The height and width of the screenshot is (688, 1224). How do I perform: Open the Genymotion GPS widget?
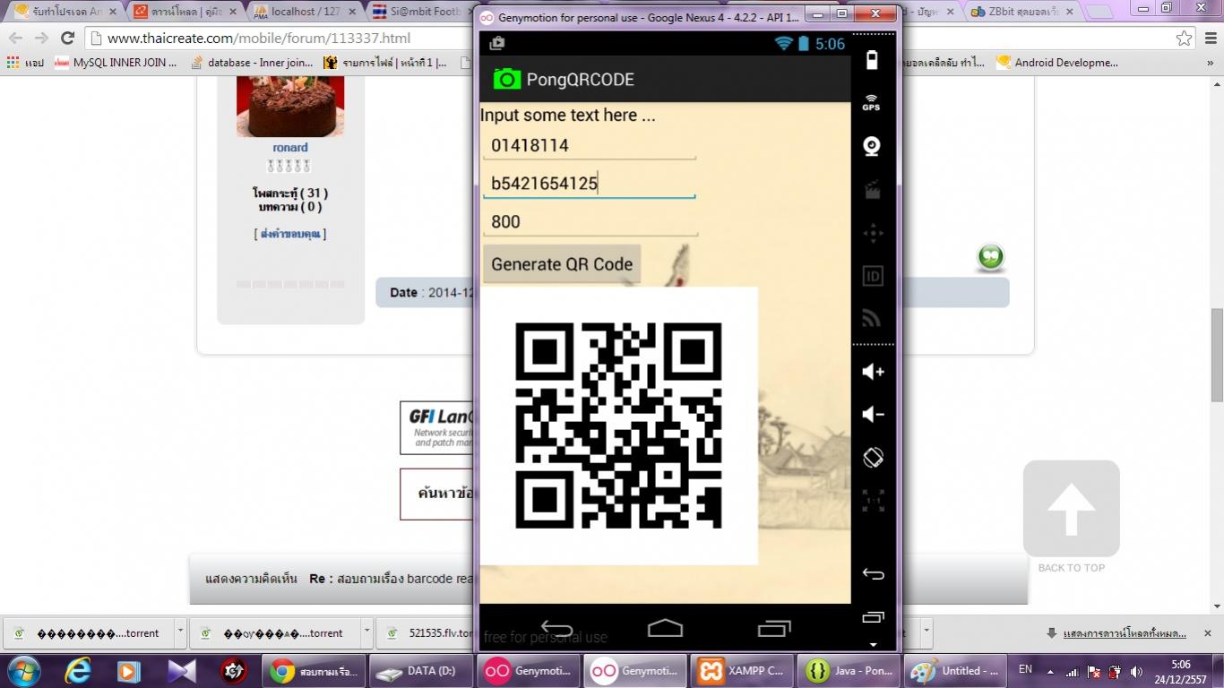(872, 102)
